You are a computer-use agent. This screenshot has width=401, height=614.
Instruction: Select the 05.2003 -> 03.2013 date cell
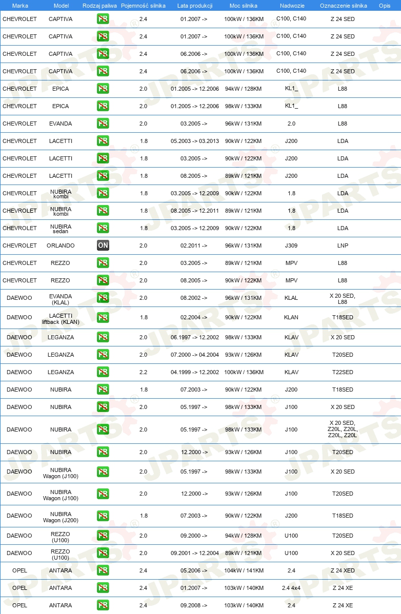(195, 141)
